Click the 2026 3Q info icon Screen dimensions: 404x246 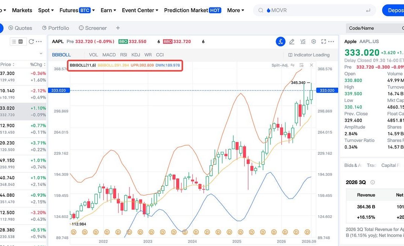[373, 182]
